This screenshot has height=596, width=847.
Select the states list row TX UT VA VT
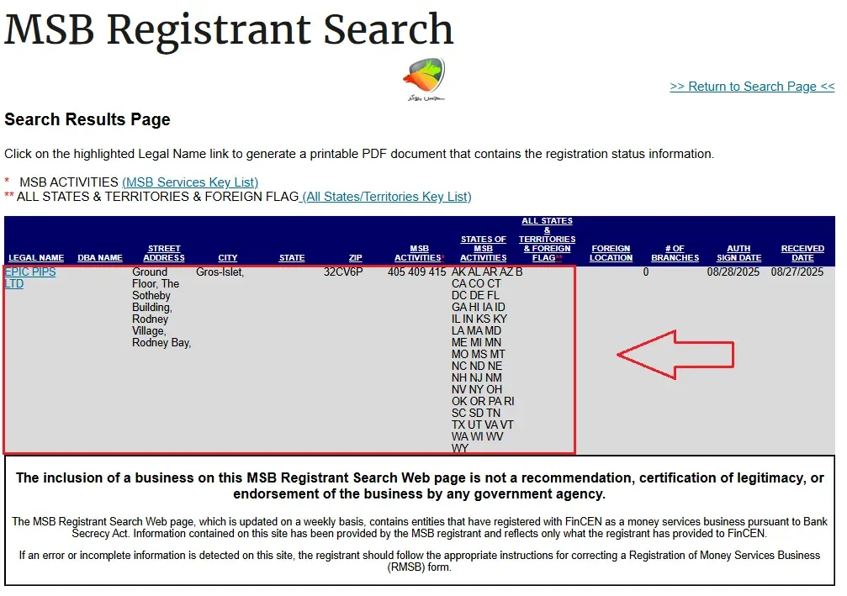point(483,425)
